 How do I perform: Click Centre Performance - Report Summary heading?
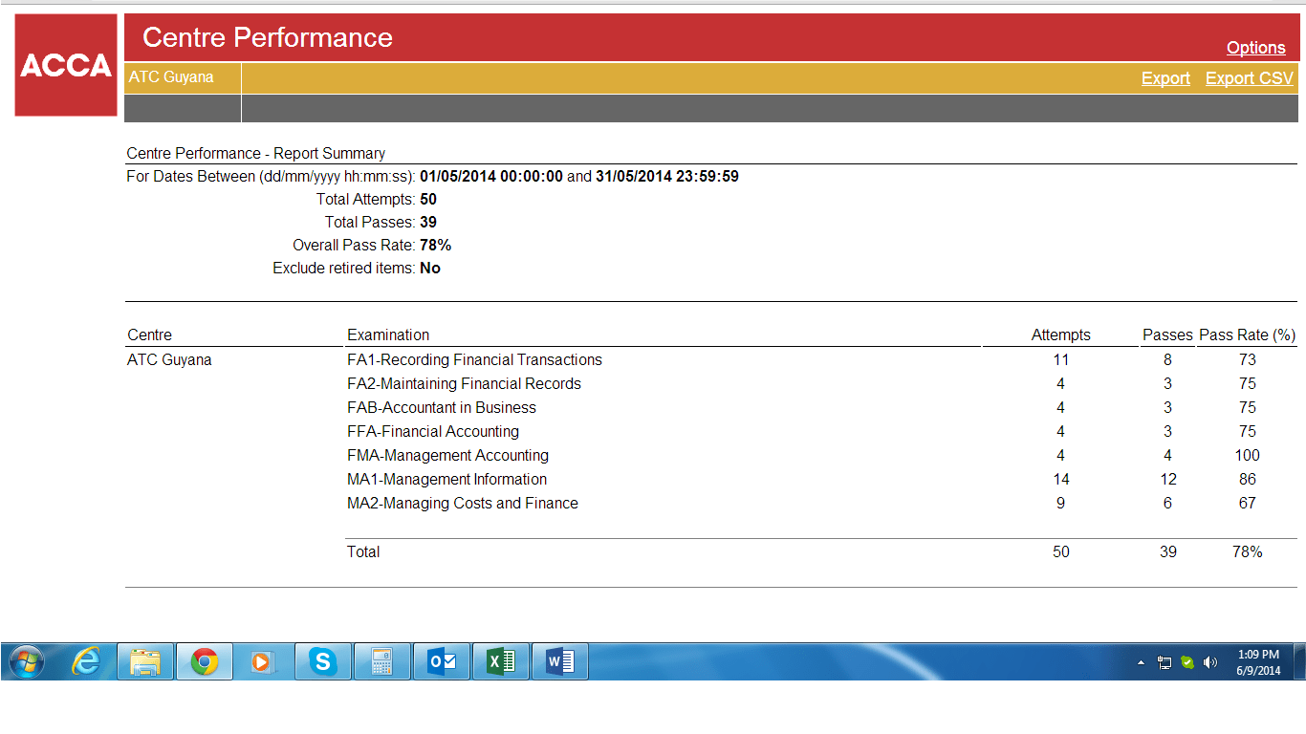(x=256, y=154)
